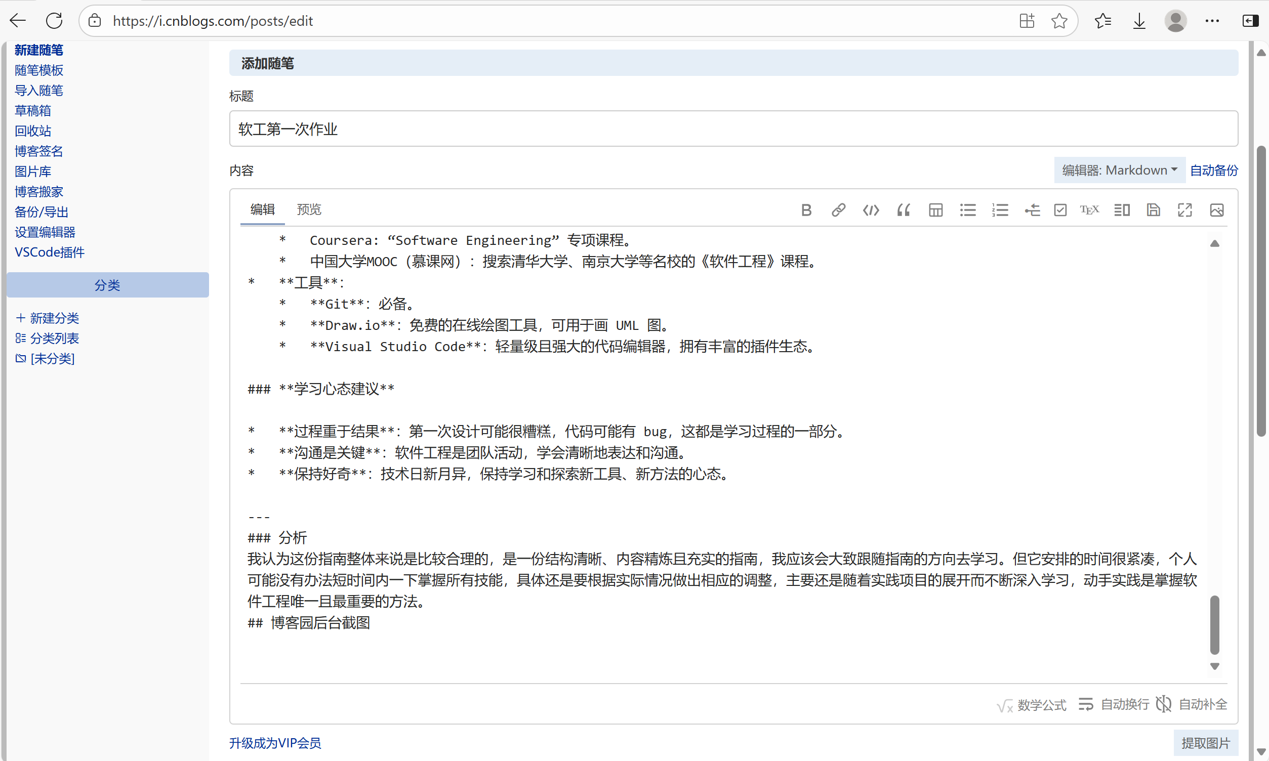
Task: Enter fullscreen editor mode
Action: point(1185,210)
